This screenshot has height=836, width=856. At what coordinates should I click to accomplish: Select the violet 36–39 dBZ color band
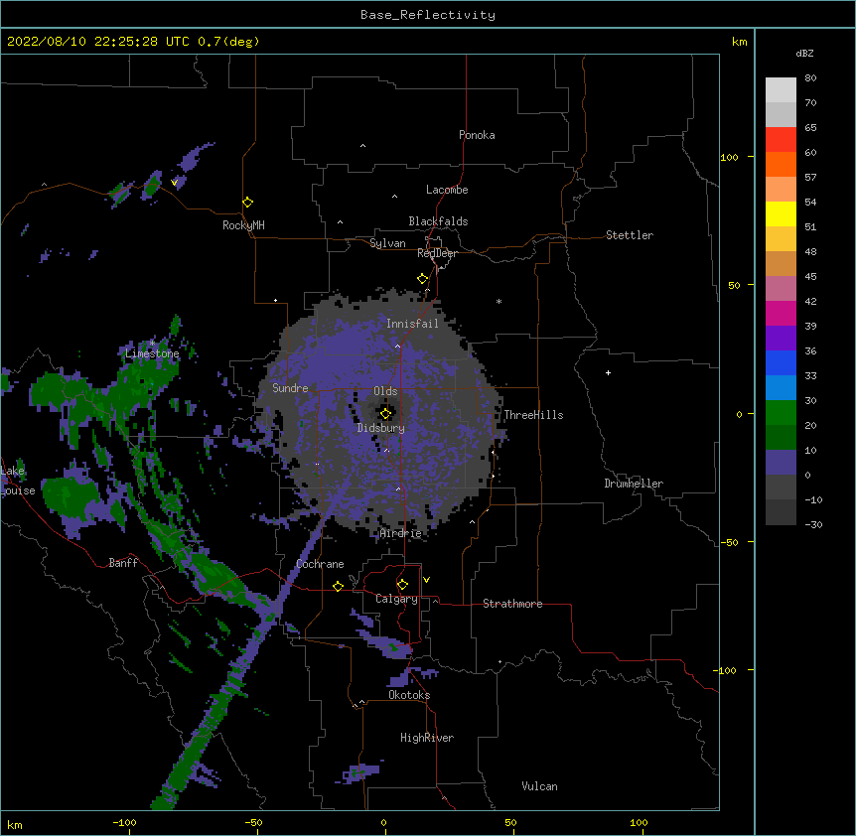[x=781, y=338]
